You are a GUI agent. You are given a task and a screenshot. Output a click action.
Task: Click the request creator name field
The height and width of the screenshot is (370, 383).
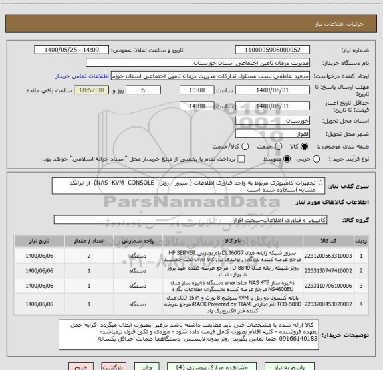(210, 76)
